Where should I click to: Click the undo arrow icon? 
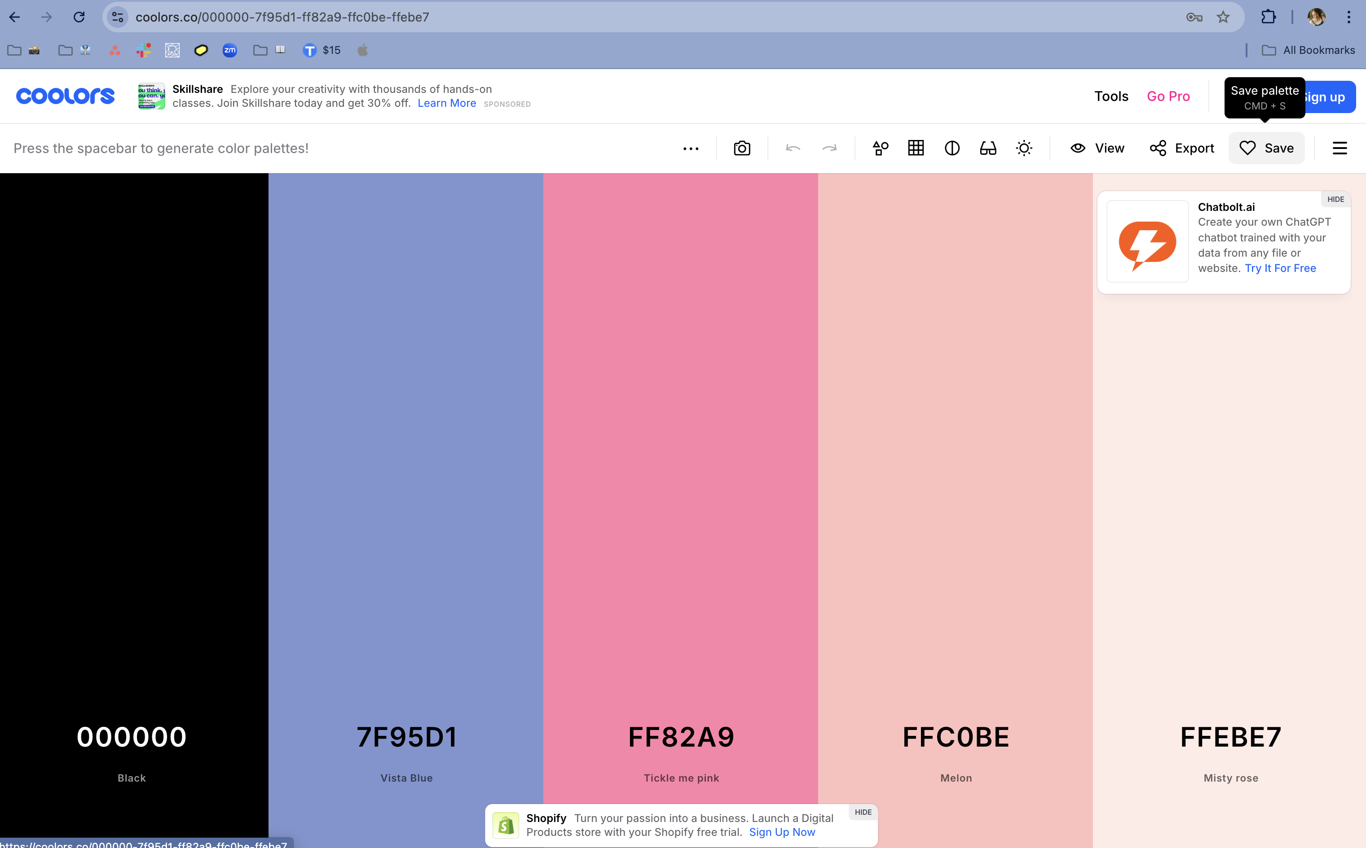[794, 148]
